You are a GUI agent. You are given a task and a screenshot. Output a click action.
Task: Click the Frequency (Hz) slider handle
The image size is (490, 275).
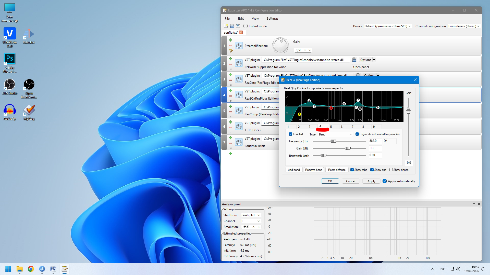click(334, 141)
